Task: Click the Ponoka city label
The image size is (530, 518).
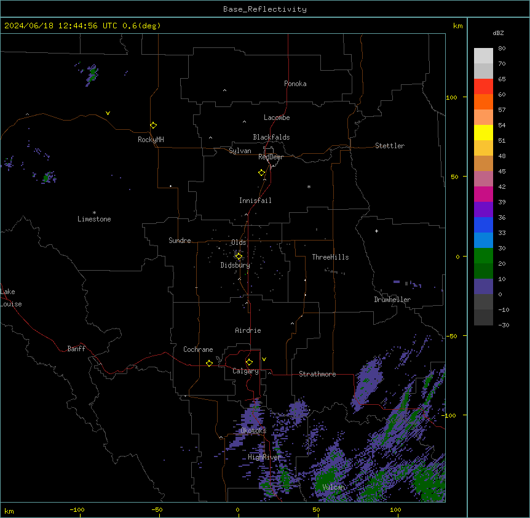Action: [x=295, y=84]
